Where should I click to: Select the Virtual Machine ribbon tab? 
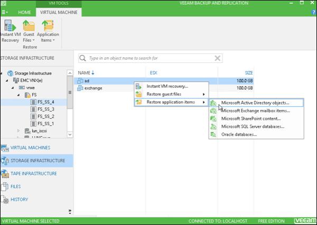59,12
